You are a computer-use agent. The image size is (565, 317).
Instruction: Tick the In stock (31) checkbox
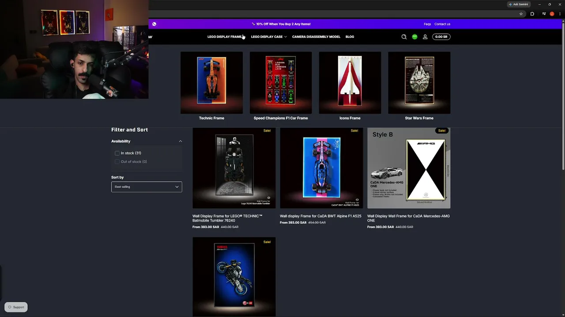click(117, 153)
